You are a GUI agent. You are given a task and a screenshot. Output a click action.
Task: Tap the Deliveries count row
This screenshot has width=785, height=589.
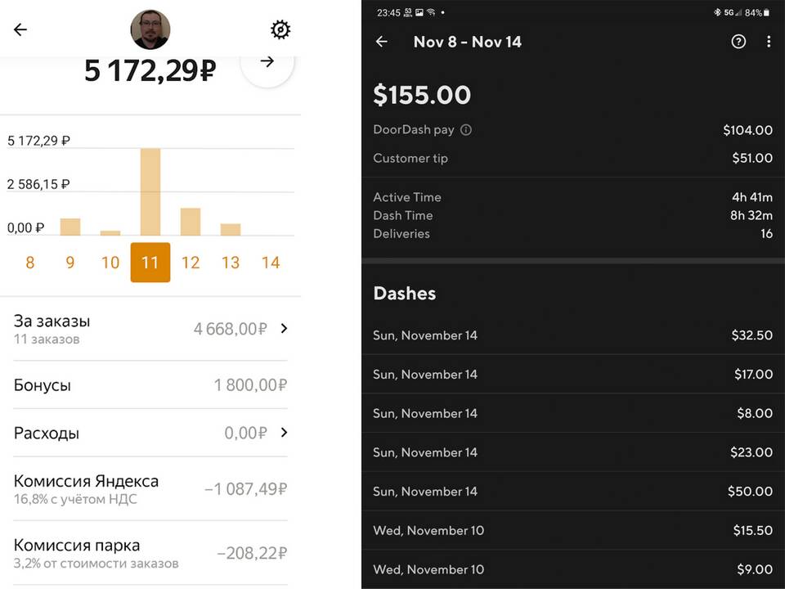(572, 233)
